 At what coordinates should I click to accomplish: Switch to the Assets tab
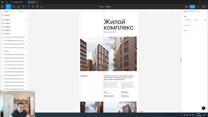(12, 12)
